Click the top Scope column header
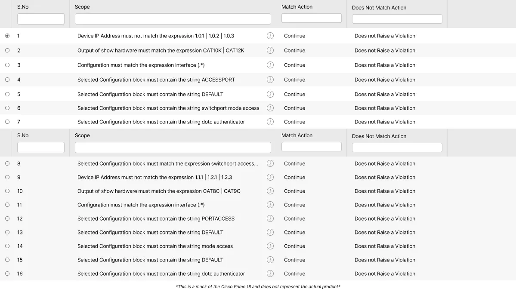Image resolution: width=516 pixels, height=292 pixels. click(82, 7)
